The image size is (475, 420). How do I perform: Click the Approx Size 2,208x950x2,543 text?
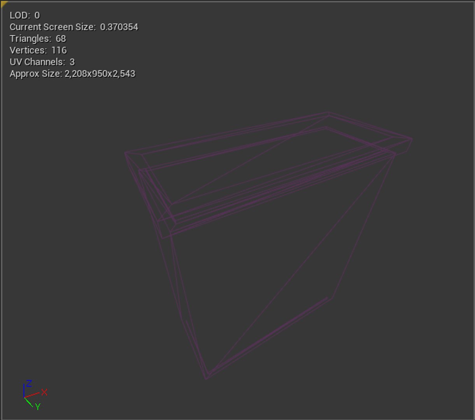(72, 73)
